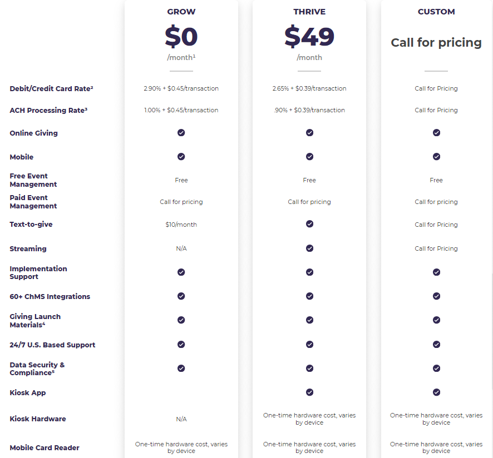The height and width of the screenshot is (458, 493).
Task: Click Giving Launch Materials checkmark under Thrive
Action: pos(309,320)
